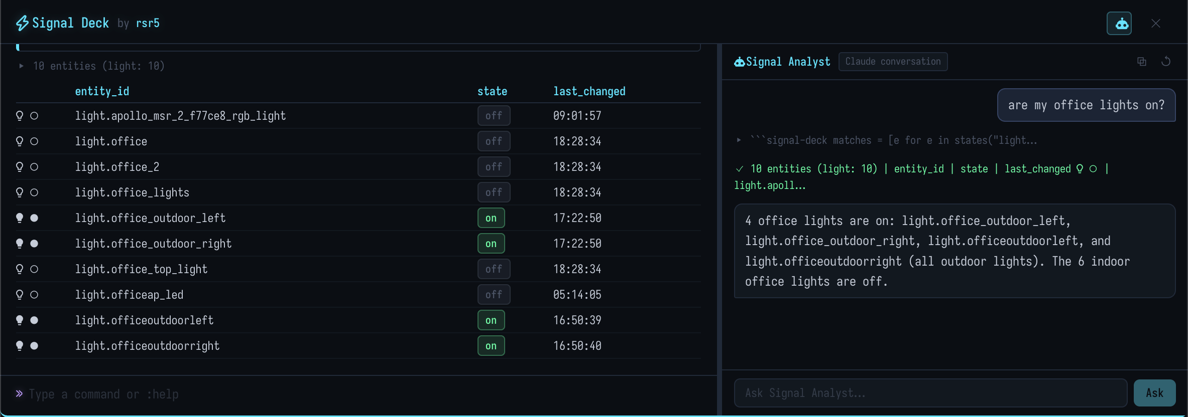
Task: Toggle the circle for light.office_2
Action: click(34, 167)
